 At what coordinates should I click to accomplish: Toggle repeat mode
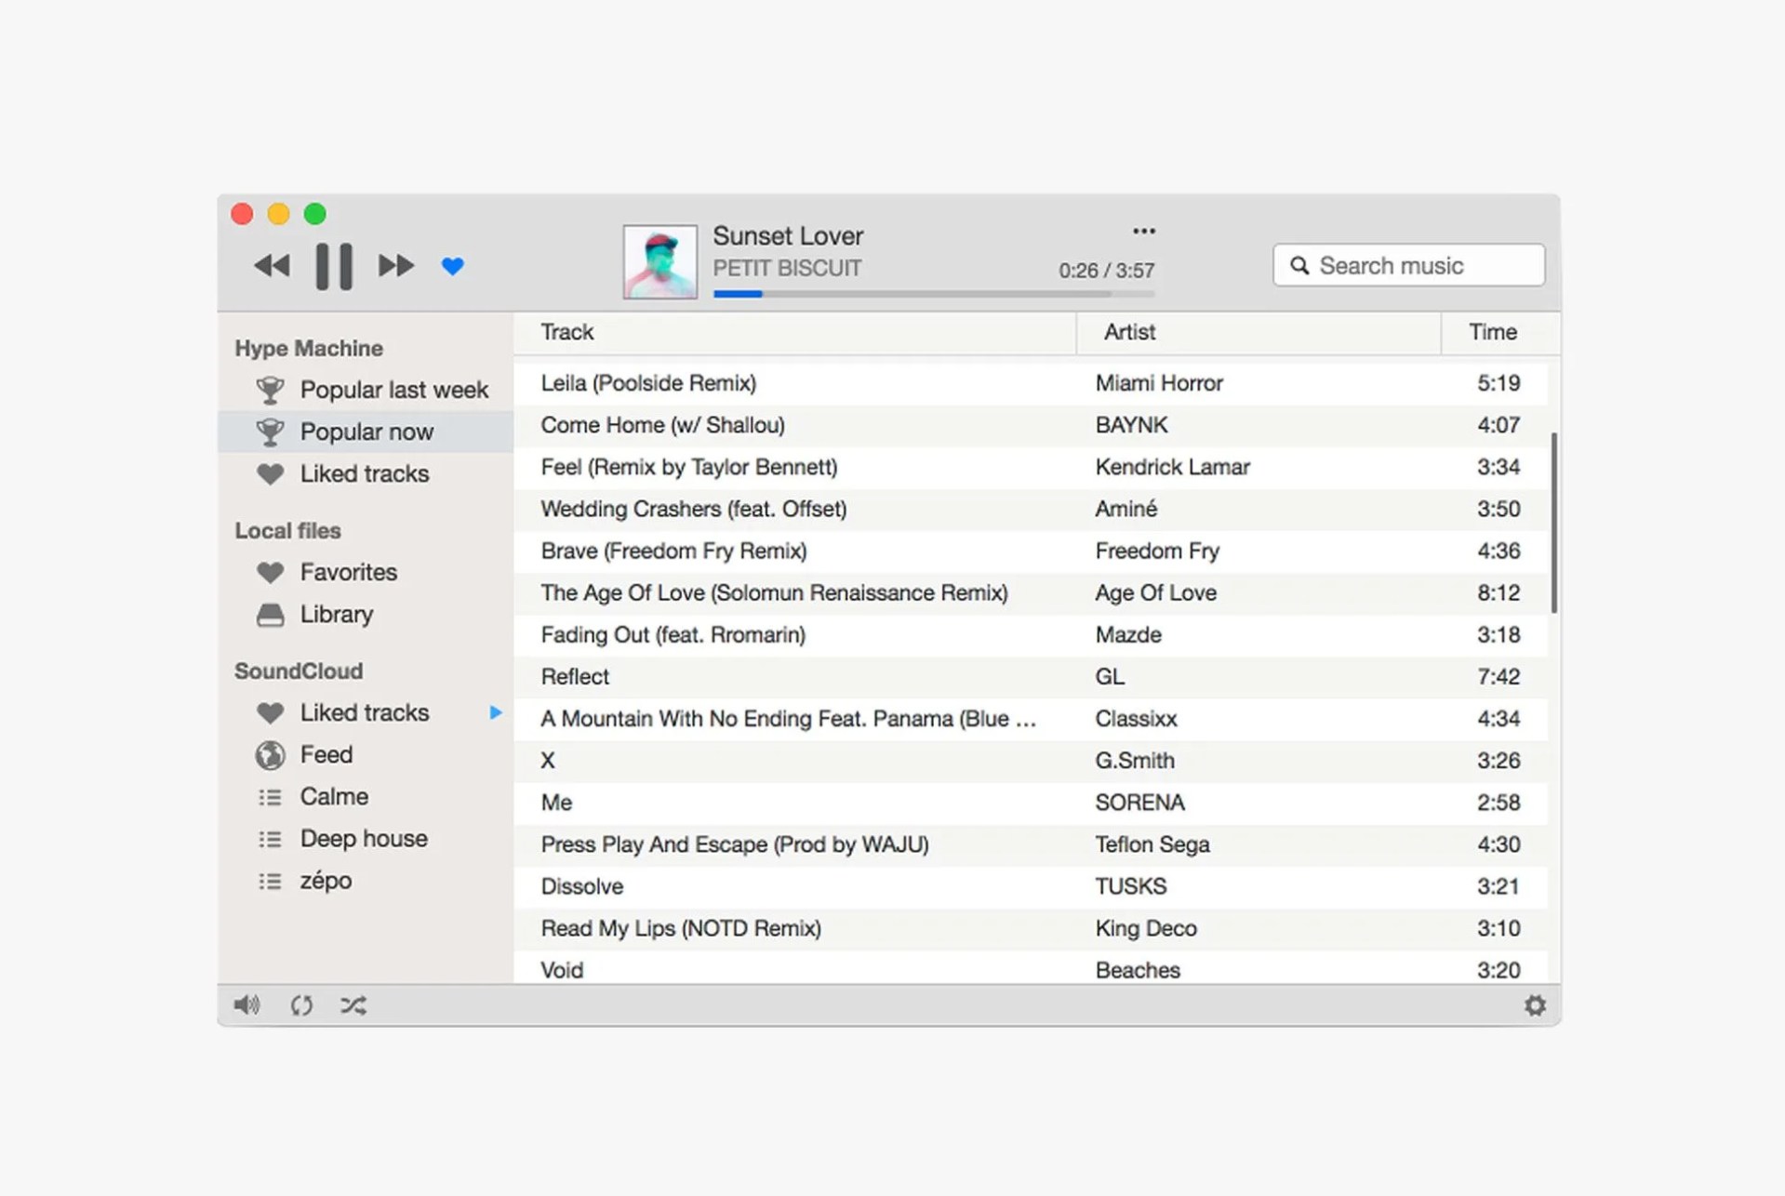(x=300, y=1005)
